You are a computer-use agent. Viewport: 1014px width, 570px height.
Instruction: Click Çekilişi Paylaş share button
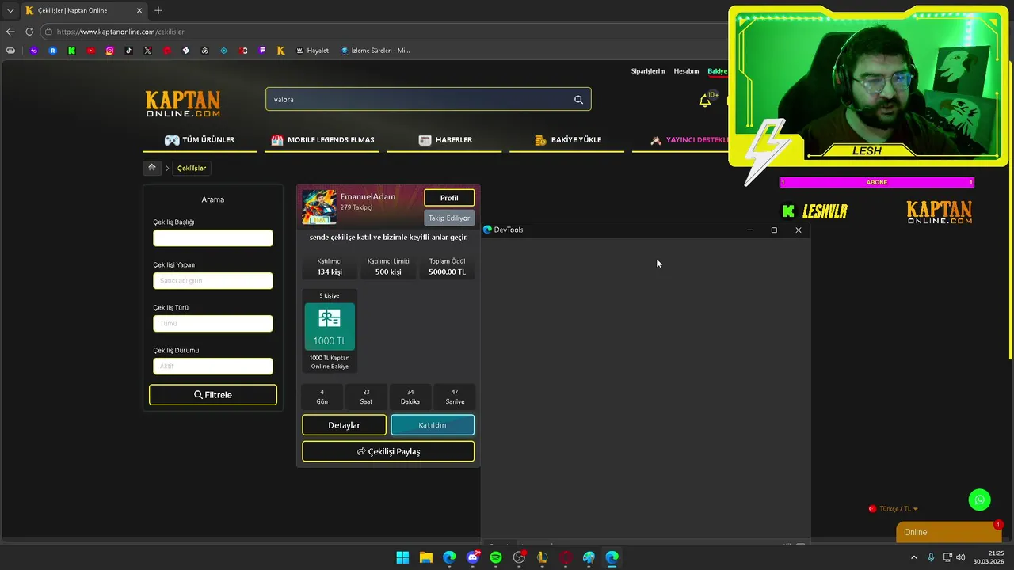click(388, 451)
